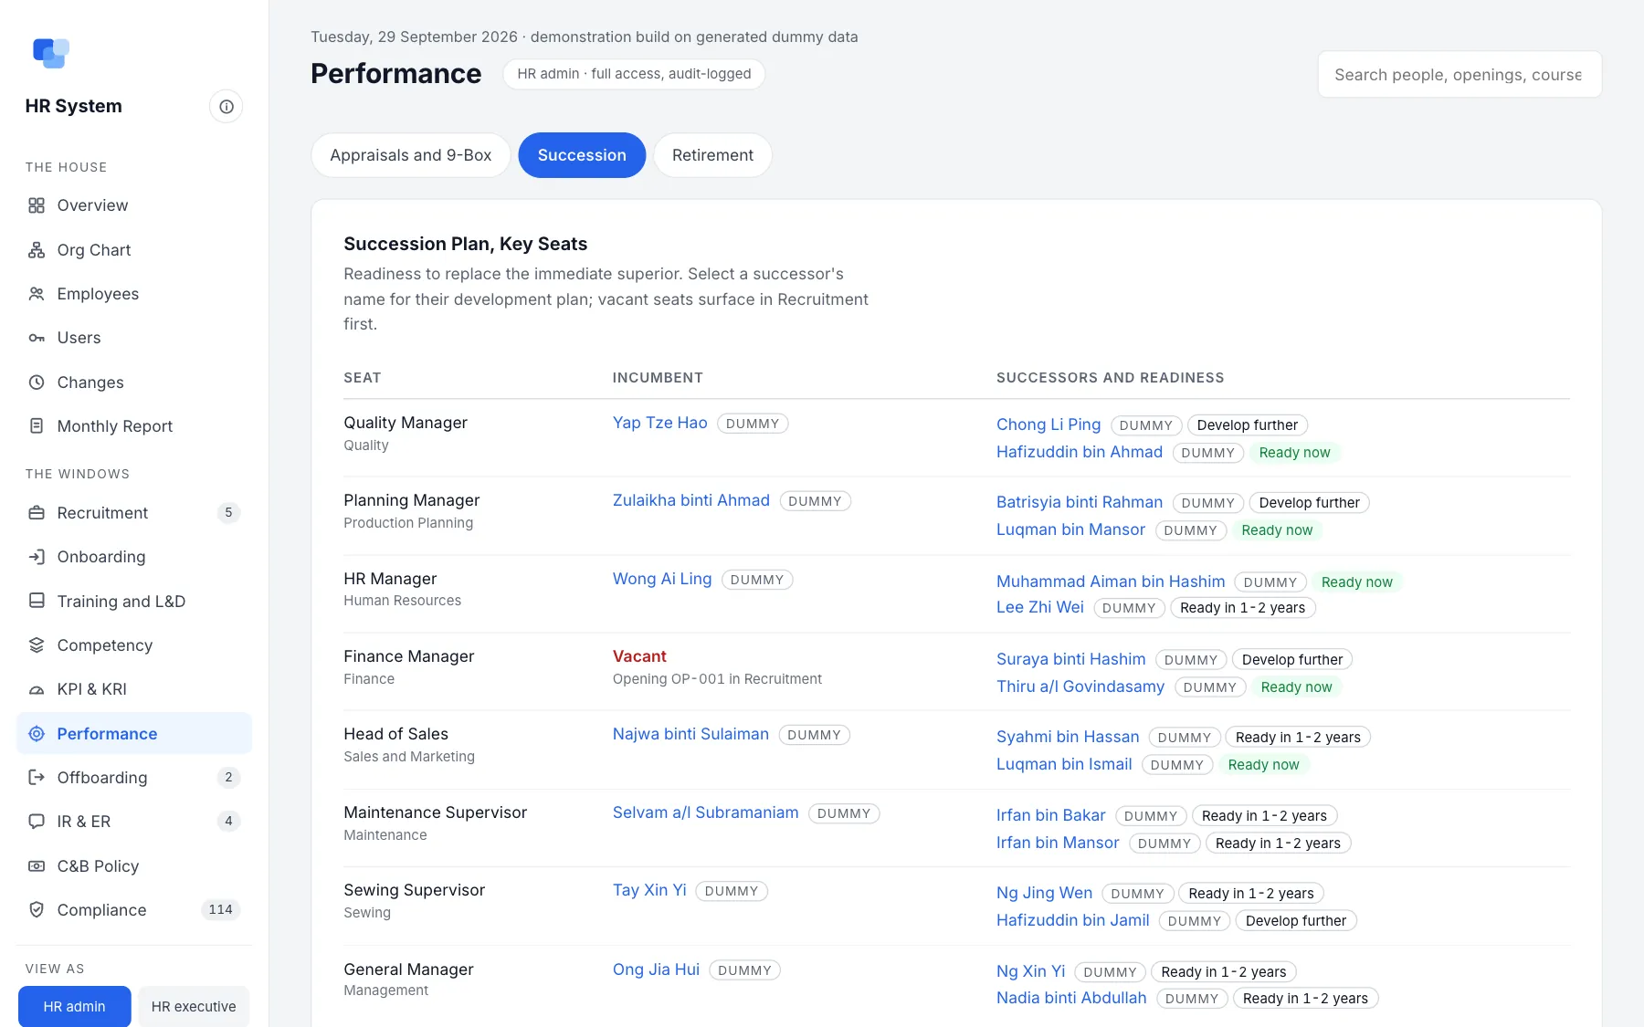The height and width of the screenshot is (1027, 1644).
Task: Click Chong Li Ping's Develop further badge
Action: (1248, 425)
